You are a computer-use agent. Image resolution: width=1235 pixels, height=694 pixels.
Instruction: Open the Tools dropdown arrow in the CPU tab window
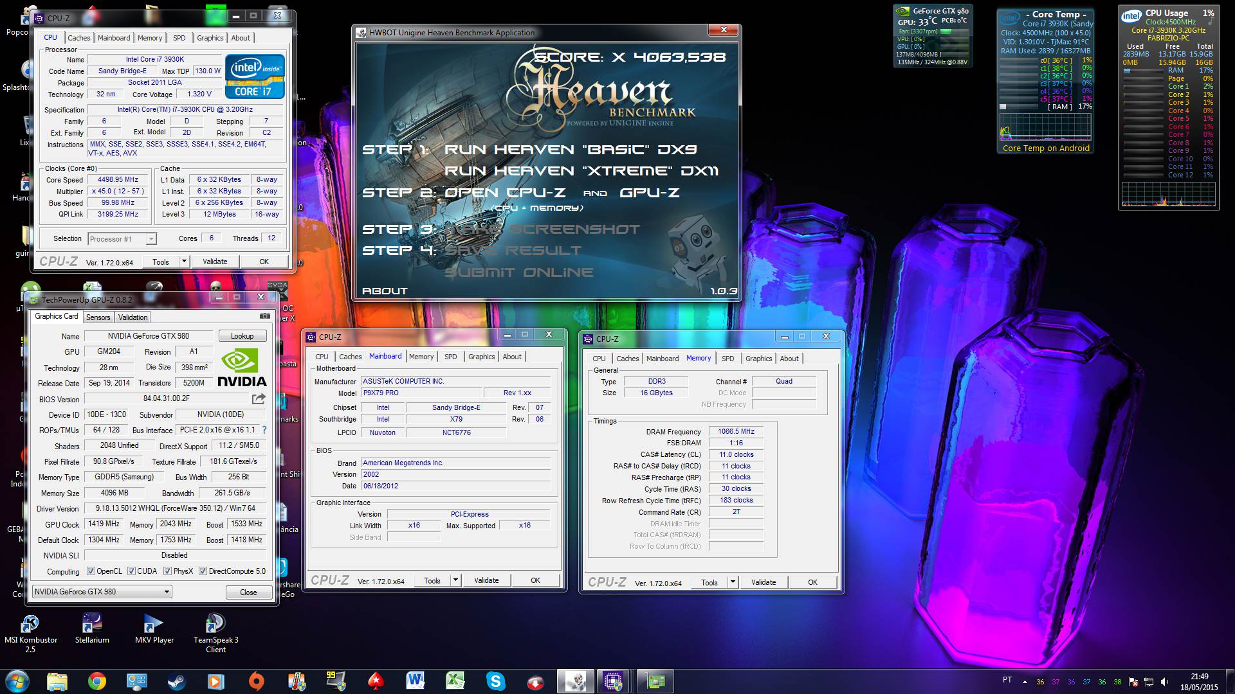(184, 262)
